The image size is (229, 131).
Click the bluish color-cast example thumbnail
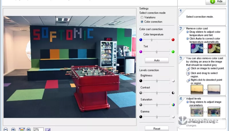tap(197, 48)
